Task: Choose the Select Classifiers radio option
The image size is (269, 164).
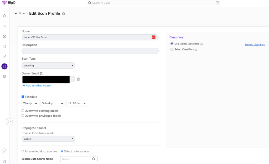Action: 172,49
